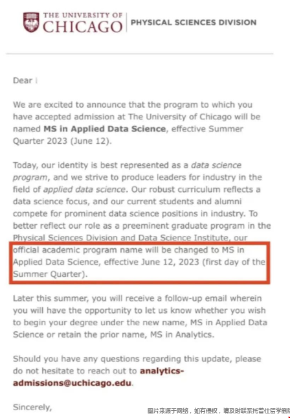Click the University of Chicago shield crest

31,22
